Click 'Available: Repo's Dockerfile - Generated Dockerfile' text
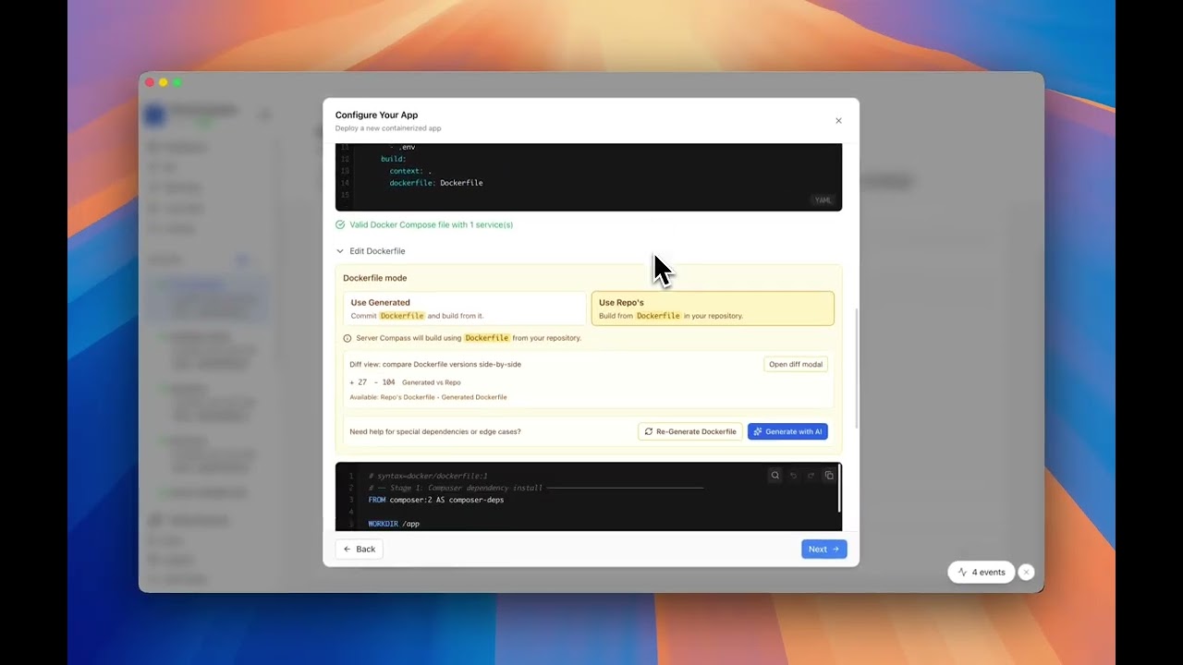Image resolution: width=1183 pixels, height=665 pixels. [x=428, y=397]
